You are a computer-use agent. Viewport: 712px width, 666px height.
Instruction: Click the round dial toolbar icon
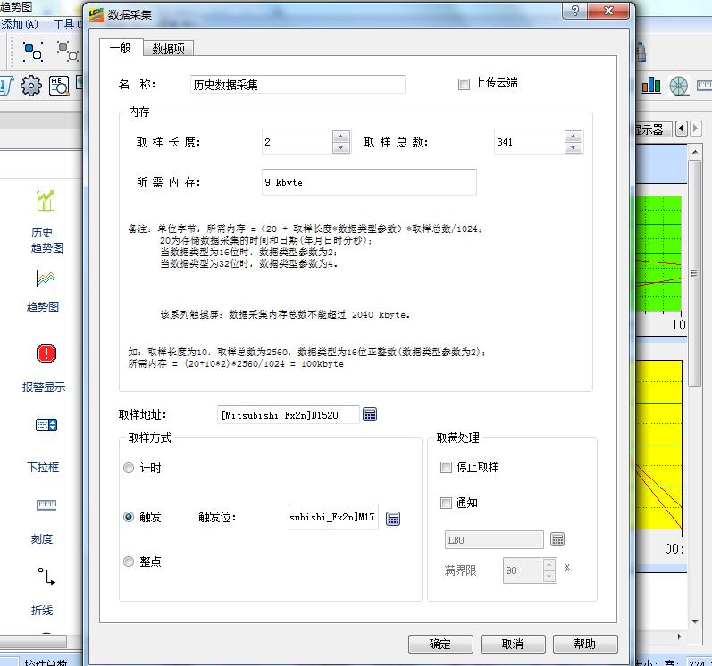679,86
